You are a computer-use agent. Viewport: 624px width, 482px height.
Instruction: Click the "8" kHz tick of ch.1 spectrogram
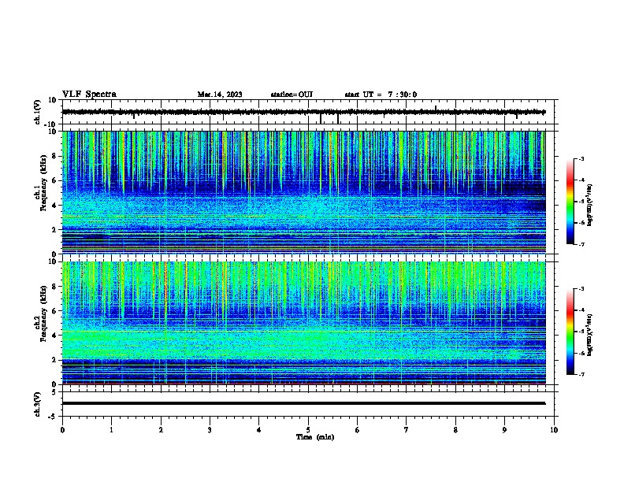(x=55, y=156)
